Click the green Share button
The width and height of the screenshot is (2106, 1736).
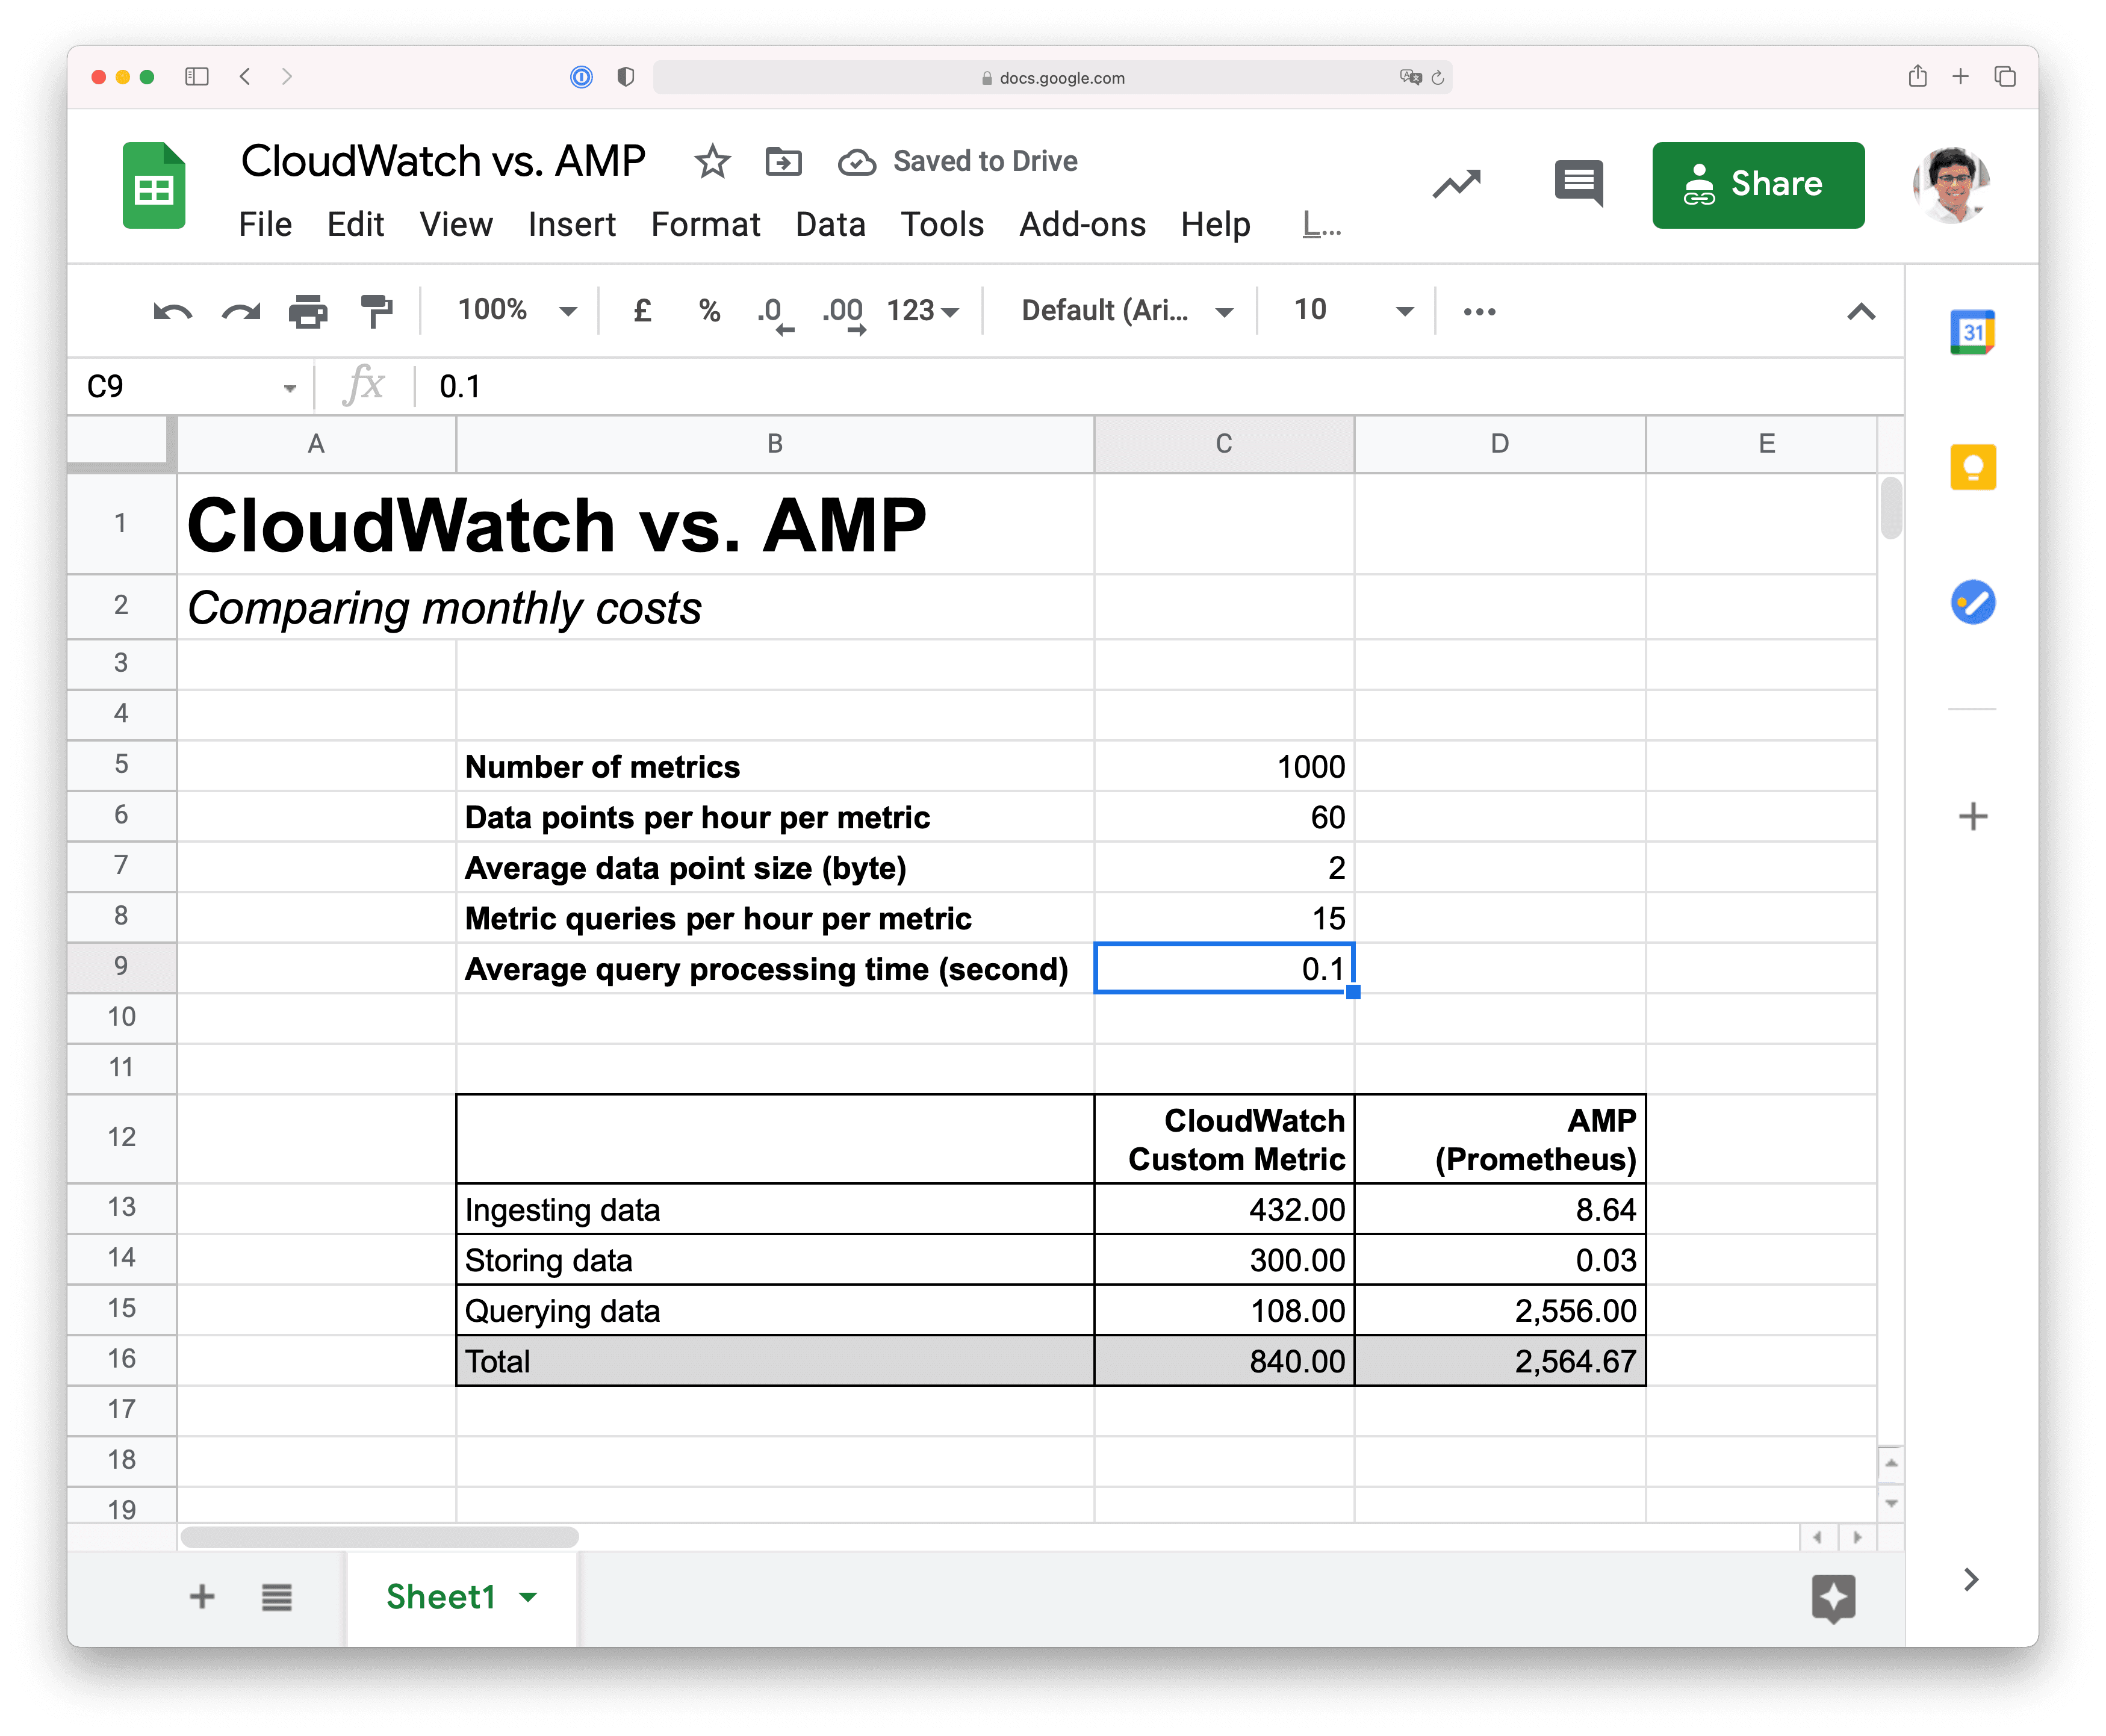pyautogui.click(x=1757, y=185)
